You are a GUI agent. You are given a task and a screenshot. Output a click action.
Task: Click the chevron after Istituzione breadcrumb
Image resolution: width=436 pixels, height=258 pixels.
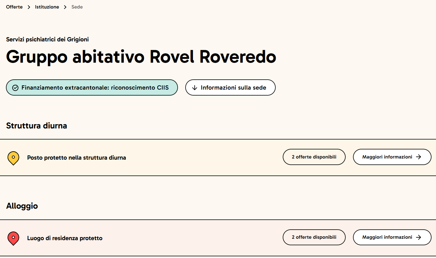coord(65,7)
